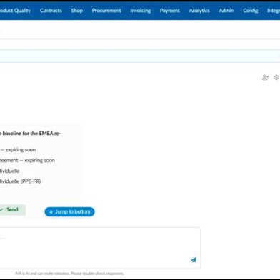Viewport: 280px width, 280px height.
Task: Click the Jump to bottom button
Action: coord(69,211)
